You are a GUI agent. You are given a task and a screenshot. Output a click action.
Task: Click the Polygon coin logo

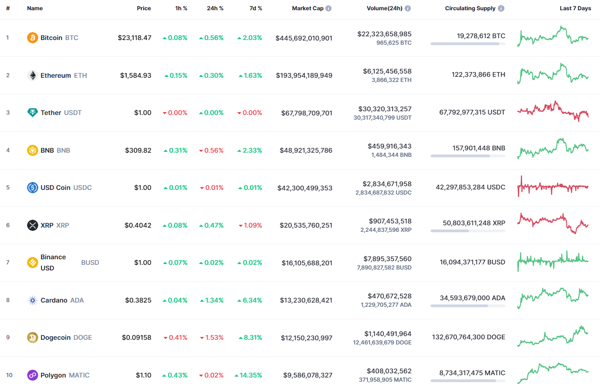32,375
